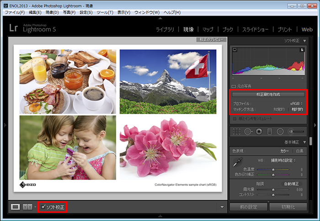320x221 pixels.
Task: Switch to the マップ module
Action: (208, 30)
